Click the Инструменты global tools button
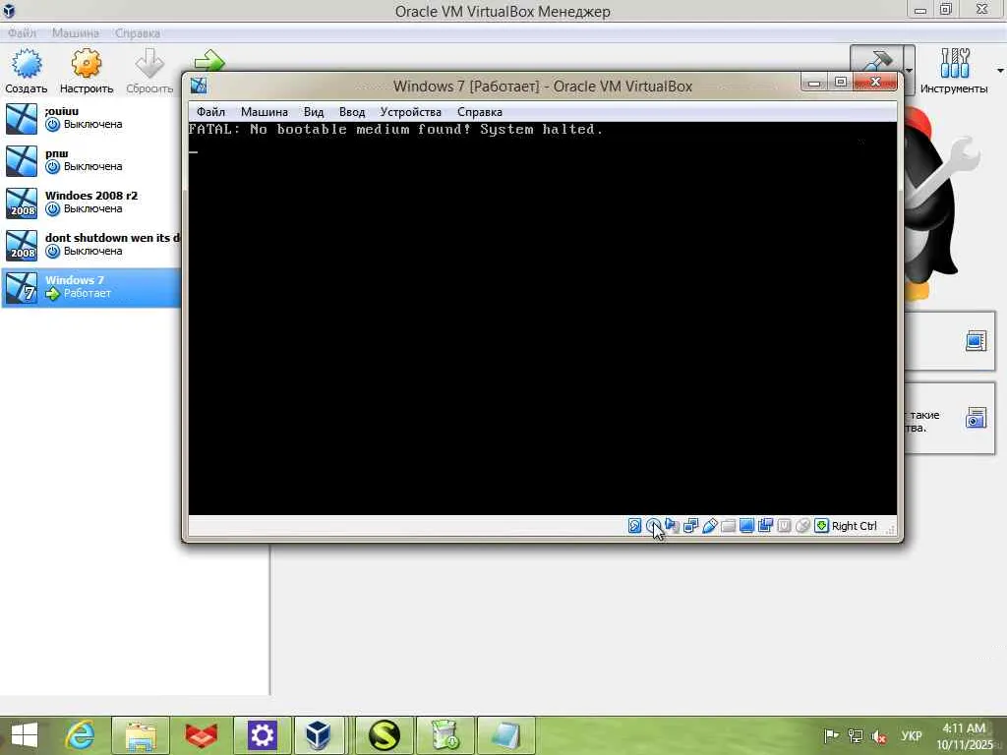The height and width of the screenshot is (755, 1007). 954,72
